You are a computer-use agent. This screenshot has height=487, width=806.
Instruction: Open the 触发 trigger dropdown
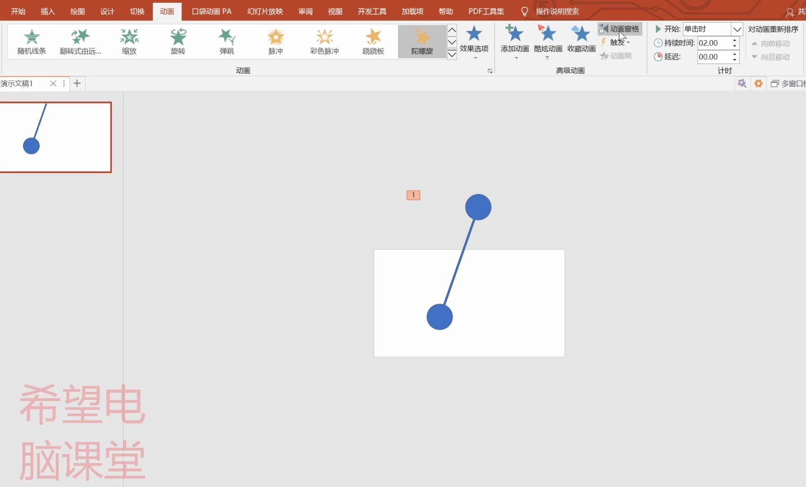(615, 42)
